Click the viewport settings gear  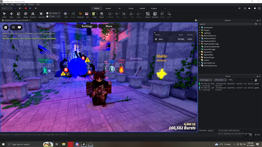[196, 20]
